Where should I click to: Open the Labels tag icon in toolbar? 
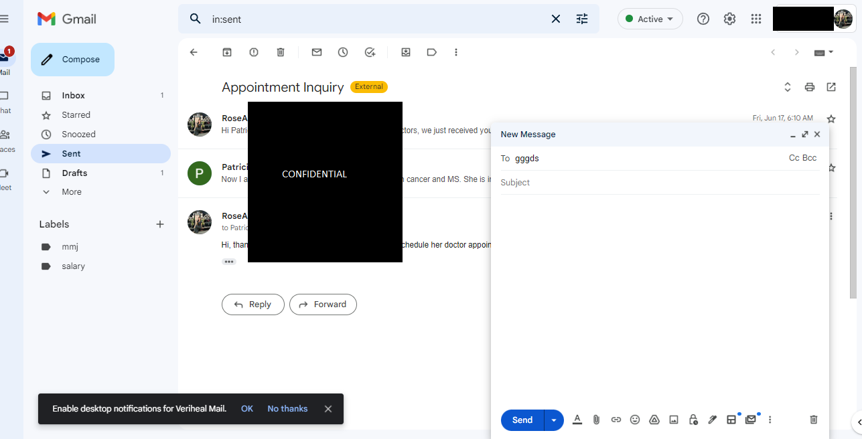(x=432, y=52)
